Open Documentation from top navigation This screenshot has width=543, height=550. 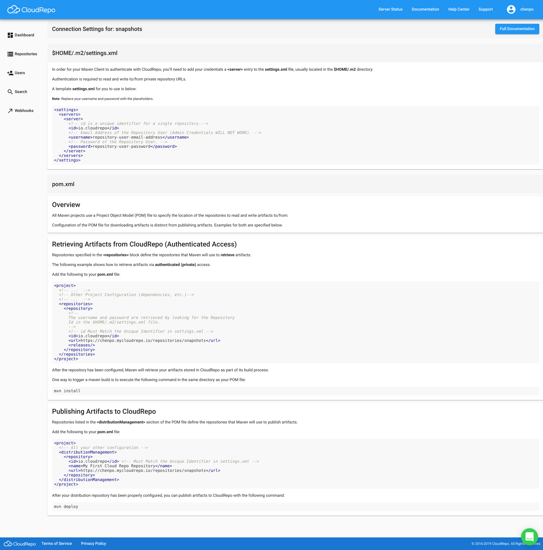(425, 9)
